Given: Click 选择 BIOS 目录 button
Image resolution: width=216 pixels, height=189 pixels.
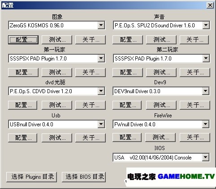Looking at the screenshot, I should coord(84,177).
